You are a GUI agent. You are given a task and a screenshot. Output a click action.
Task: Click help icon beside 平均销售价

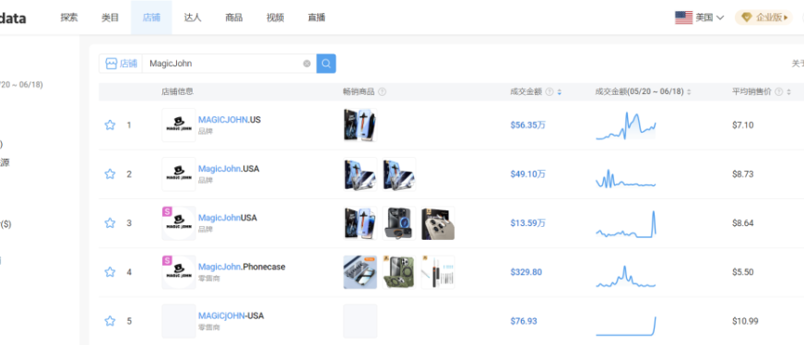coord(779,92)
